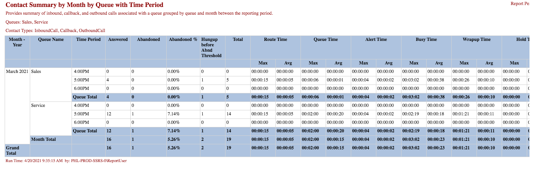Select the report description line starting 'Provides summary of inbound'

click(x=140, y=14)
